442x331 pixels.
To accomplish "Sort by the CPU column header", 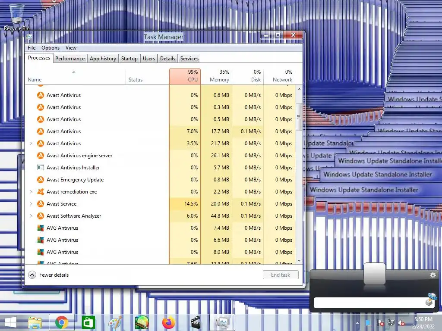I will point(185,76).
